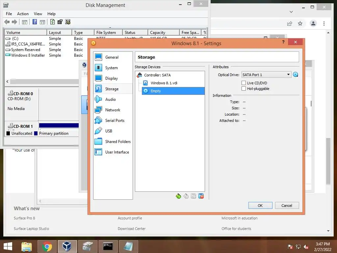Viewport: 337px width, 253px height.
Task: Open Download Center link
Action: pos(132,229)
